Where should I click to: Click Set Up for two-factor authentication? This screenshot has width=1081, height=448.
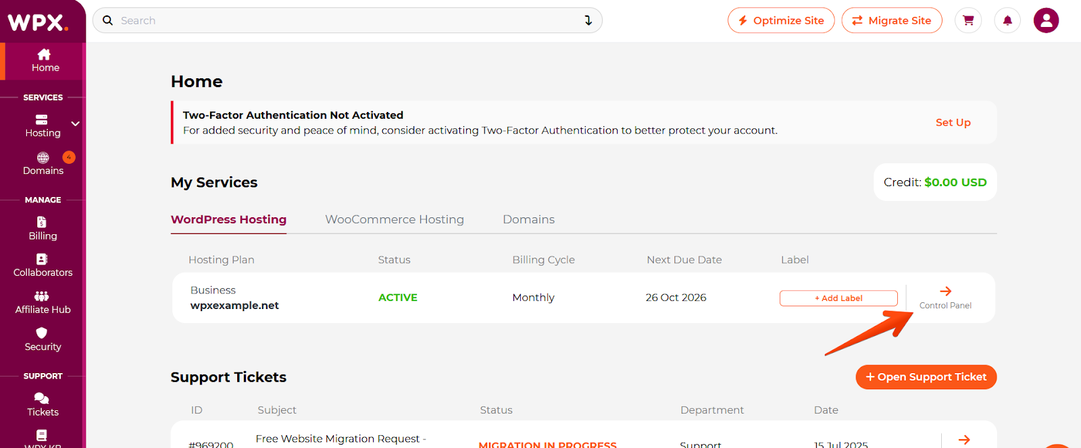coord(953,122)
